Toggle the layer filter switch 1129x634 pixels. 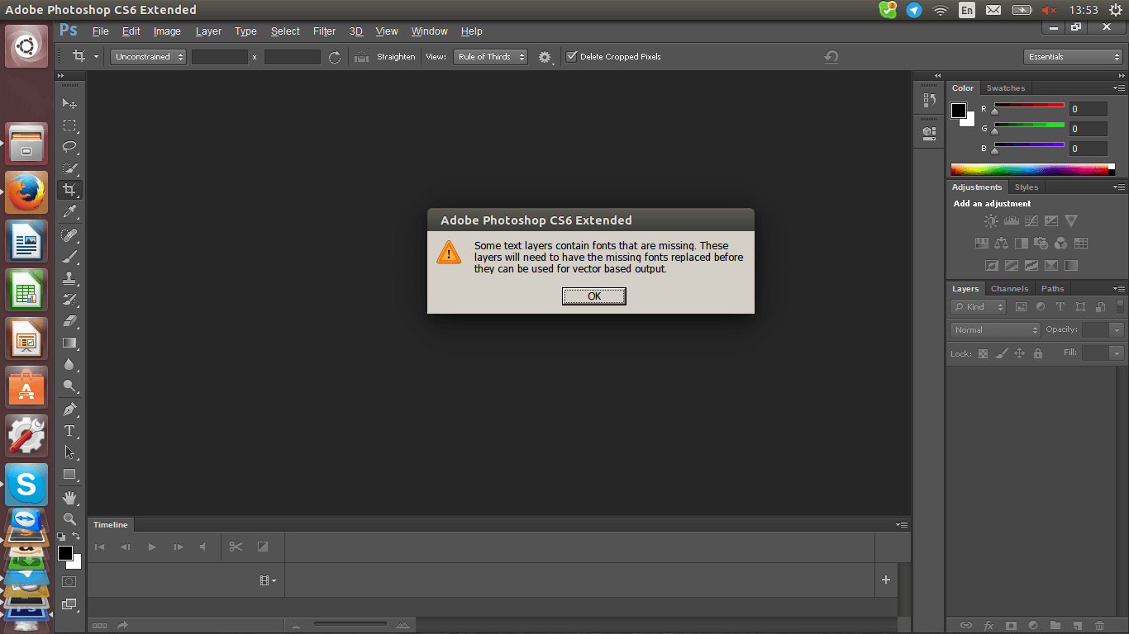tap(1121, 306)
